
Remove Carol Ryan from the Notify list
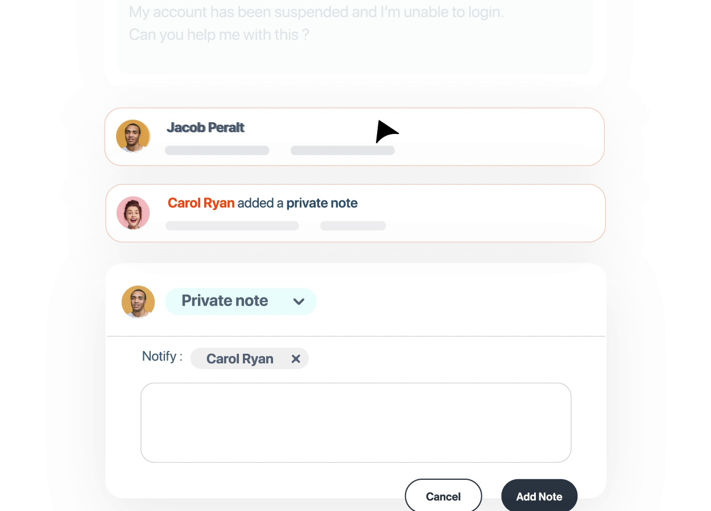(296, 359)
